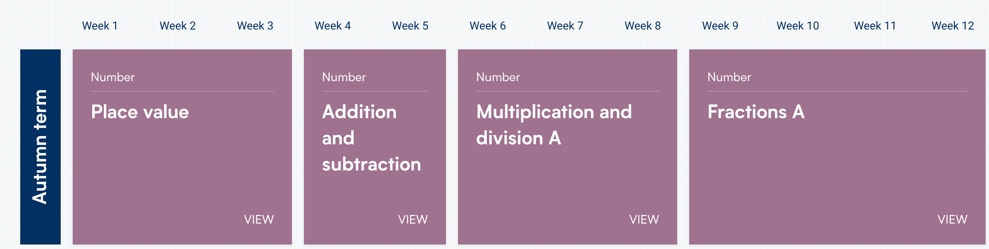Select the Week 3 column header

pyautogui.click(x=255, y=26)
